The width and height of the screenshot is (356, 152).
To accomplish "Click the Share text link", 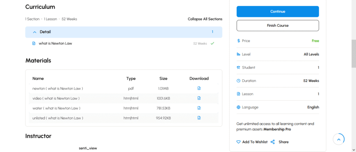I will tap(283, 142).
